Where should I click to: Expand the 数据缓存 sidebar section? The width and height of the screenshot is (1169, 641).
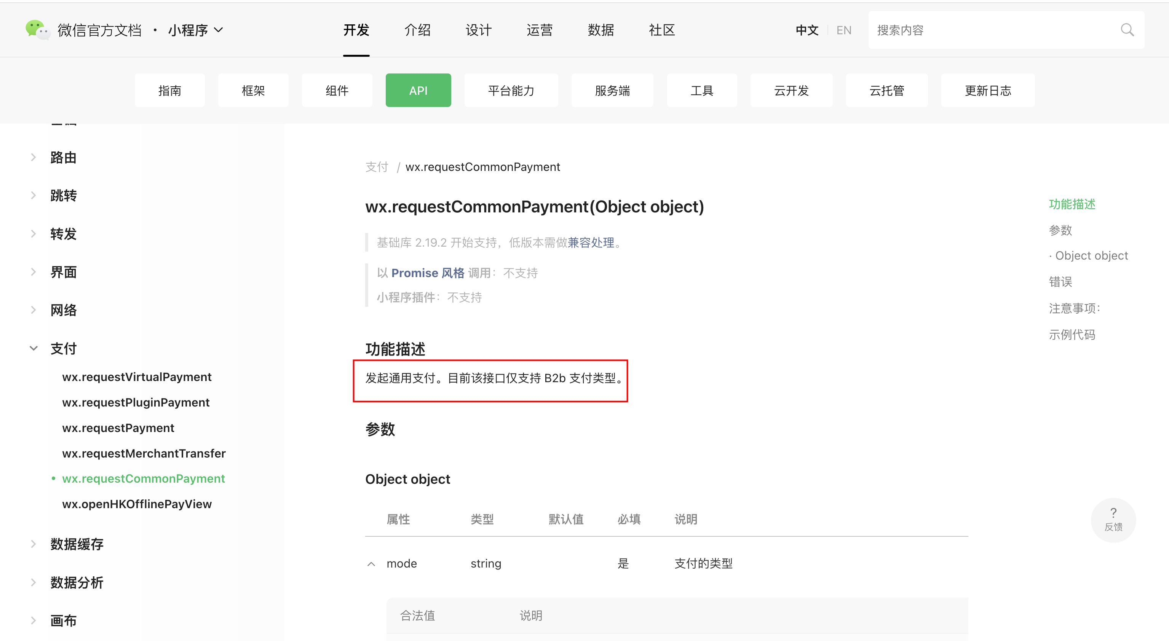[x=34, y=544]
